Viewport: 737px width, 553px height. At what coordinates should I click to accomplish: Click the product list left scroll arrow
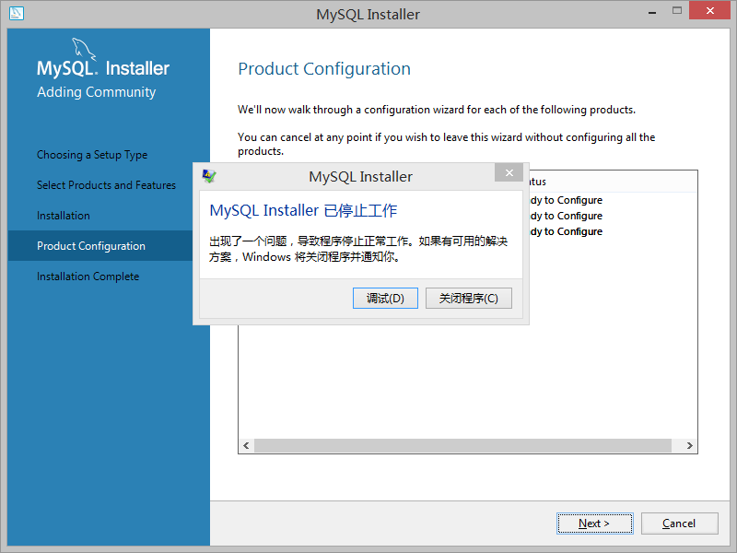(246, 445)
